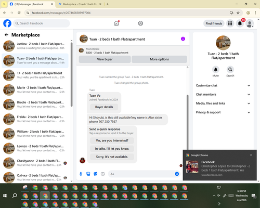Open the Facebook menu grid icon
The height and width of the screenshot is (208, 260).
[x=230, y=23]
